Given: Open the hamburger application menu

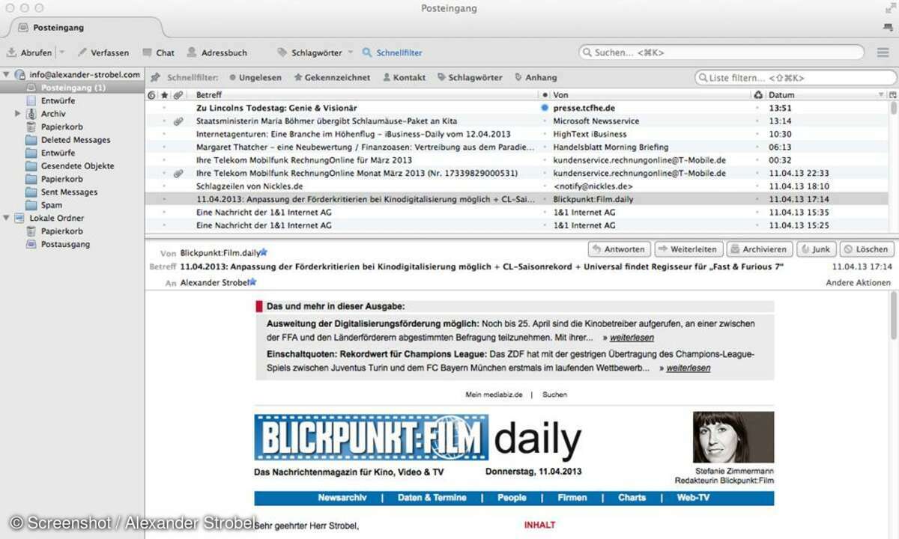Looking at the screenshot, I should pyautogui.click(x=883, y=52).
